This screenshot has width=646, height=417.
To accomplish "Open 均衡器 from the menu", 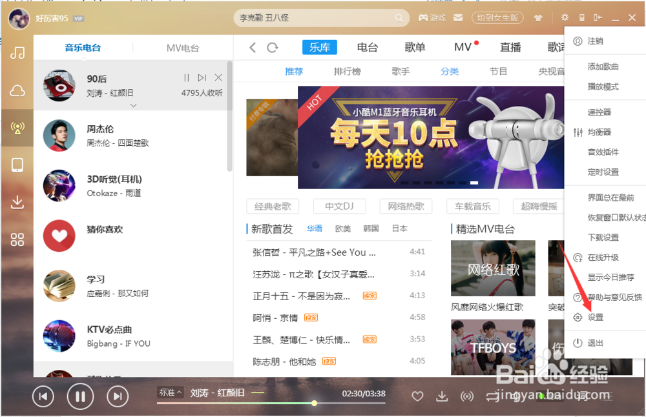I will pos(599,132).
